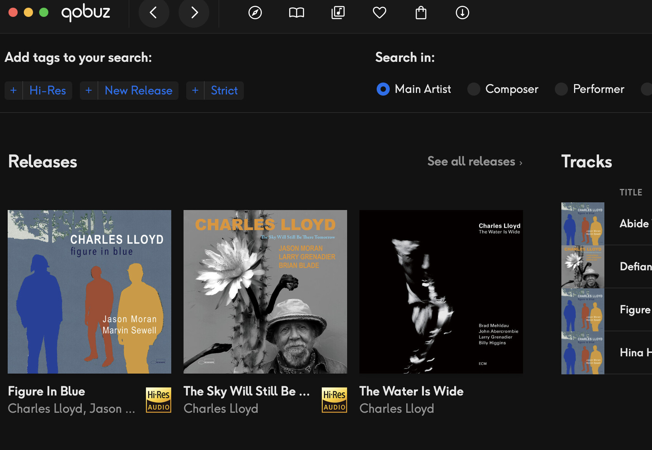Screen dimensions: 652x450
Task: Open the My Playlists music library icon
Action: point(338,13)
